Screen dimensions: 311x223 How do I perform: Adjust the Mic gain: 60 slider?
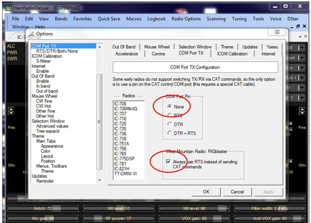(x=43, y=218)
